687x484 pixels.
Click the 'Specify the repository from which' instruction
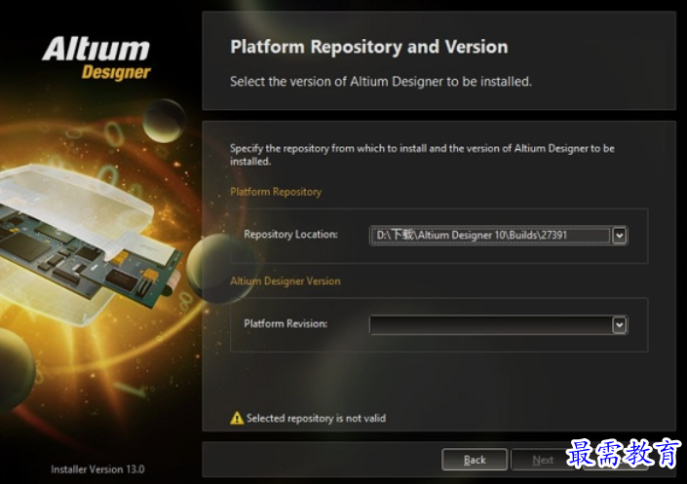click(x=422, y=155)
